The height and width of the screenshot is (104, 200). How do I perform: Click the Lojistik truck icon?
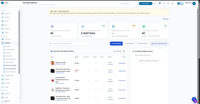[2, 97]
